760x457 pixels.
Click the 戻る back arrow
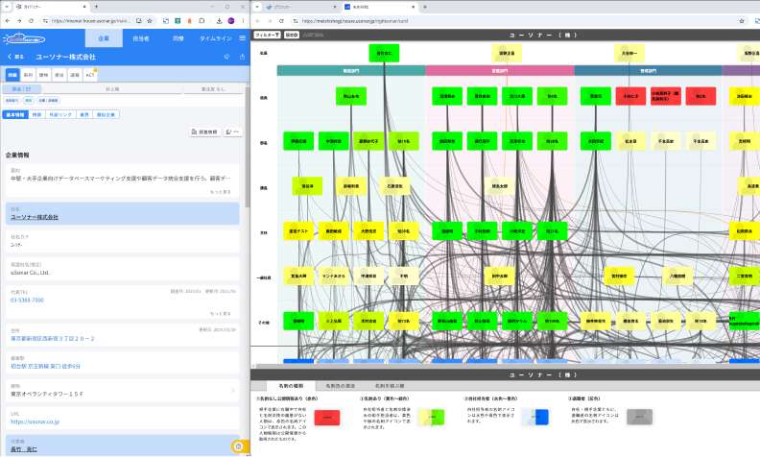click(14, 57)
